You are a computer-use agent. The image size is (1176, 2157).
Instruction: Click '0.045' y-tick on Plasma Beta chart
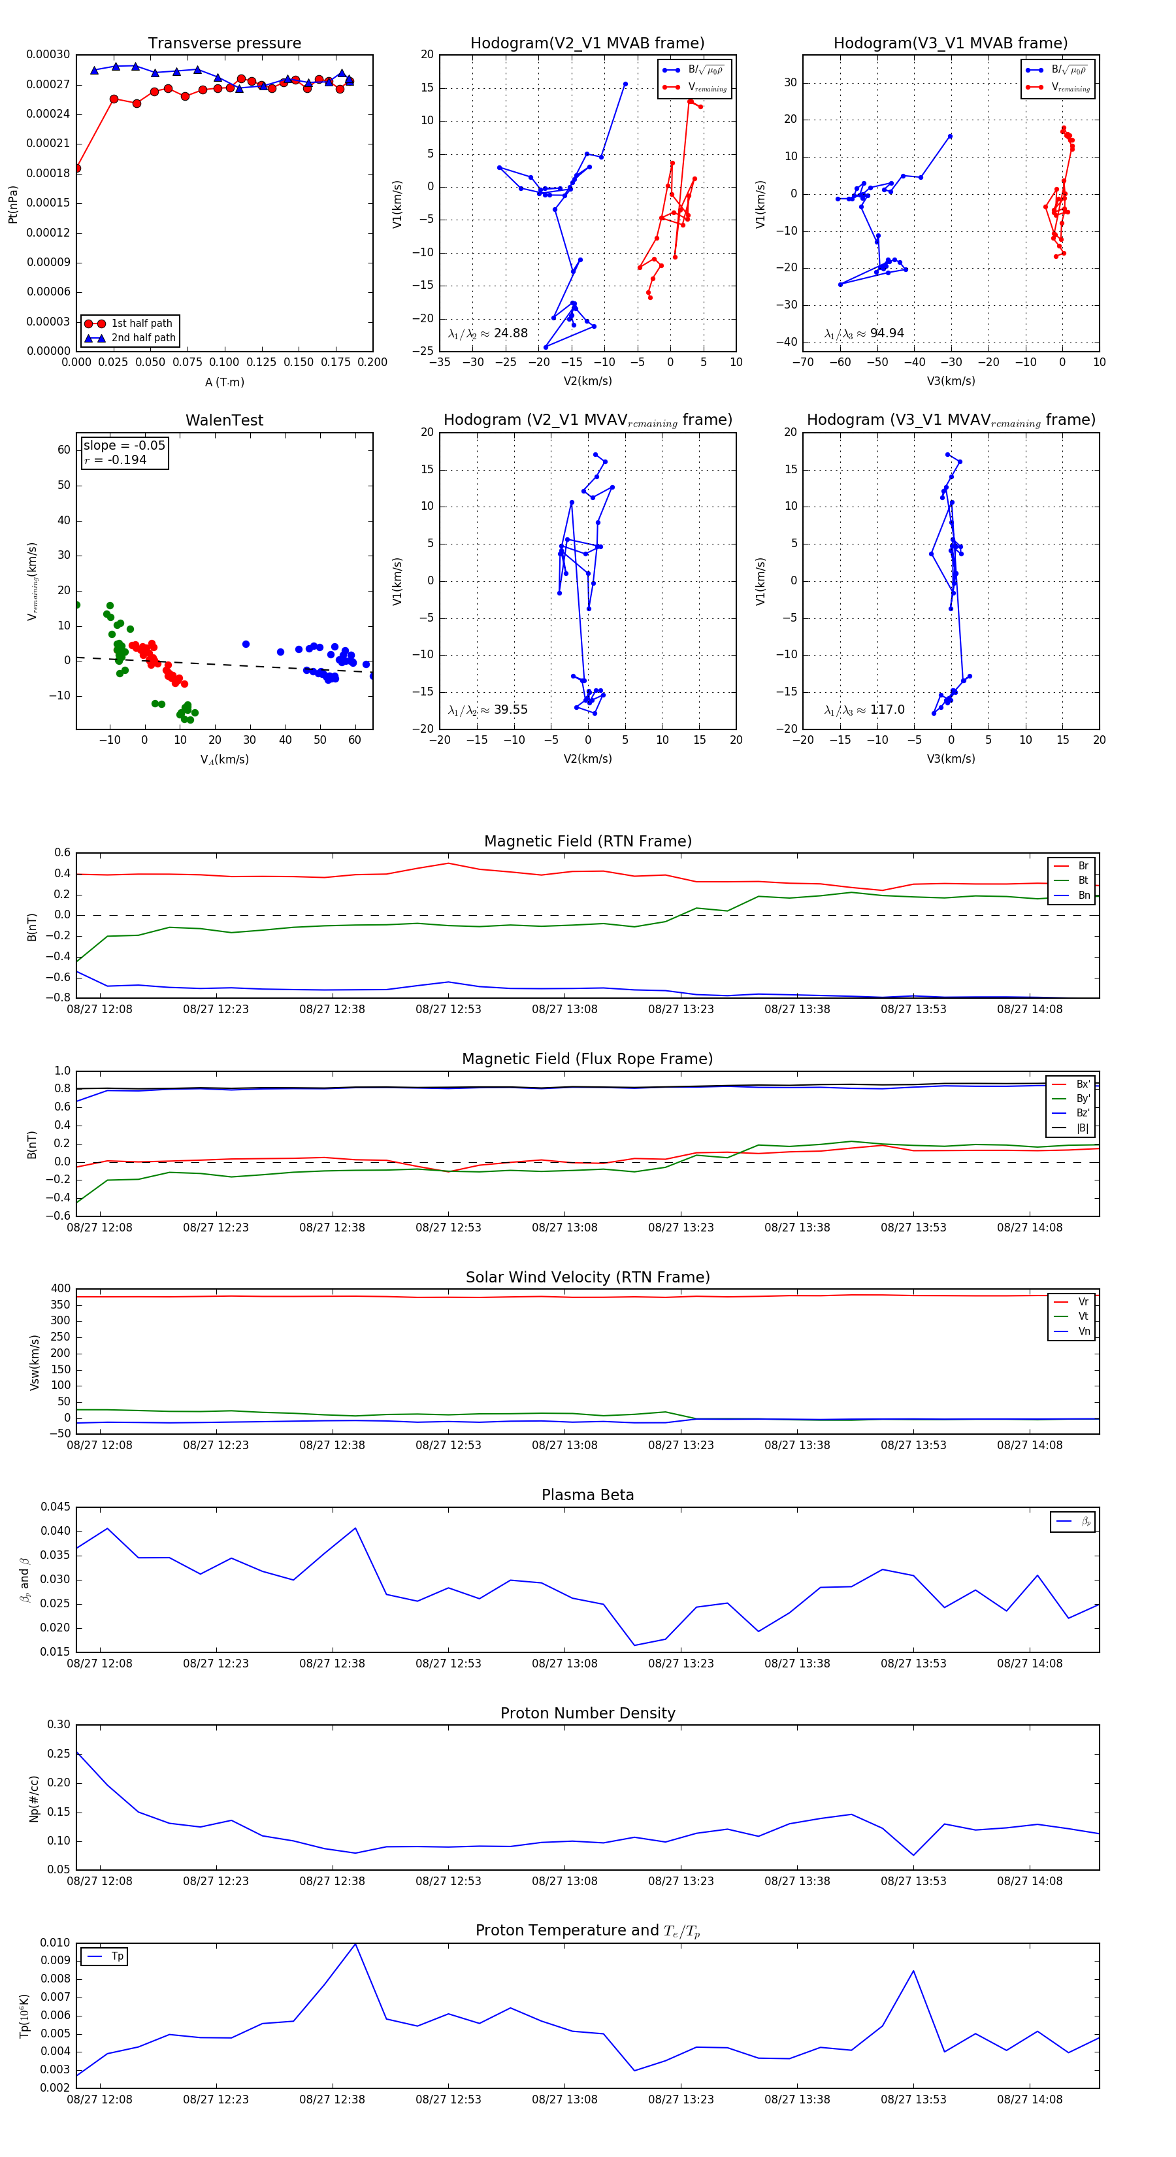[x=56, y=1507]
